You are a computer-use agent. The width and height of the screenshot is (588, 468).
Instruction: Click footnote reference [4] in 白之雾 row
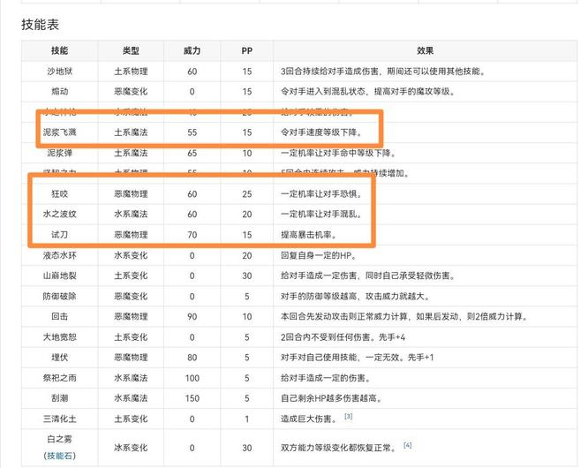pos(407,444)
